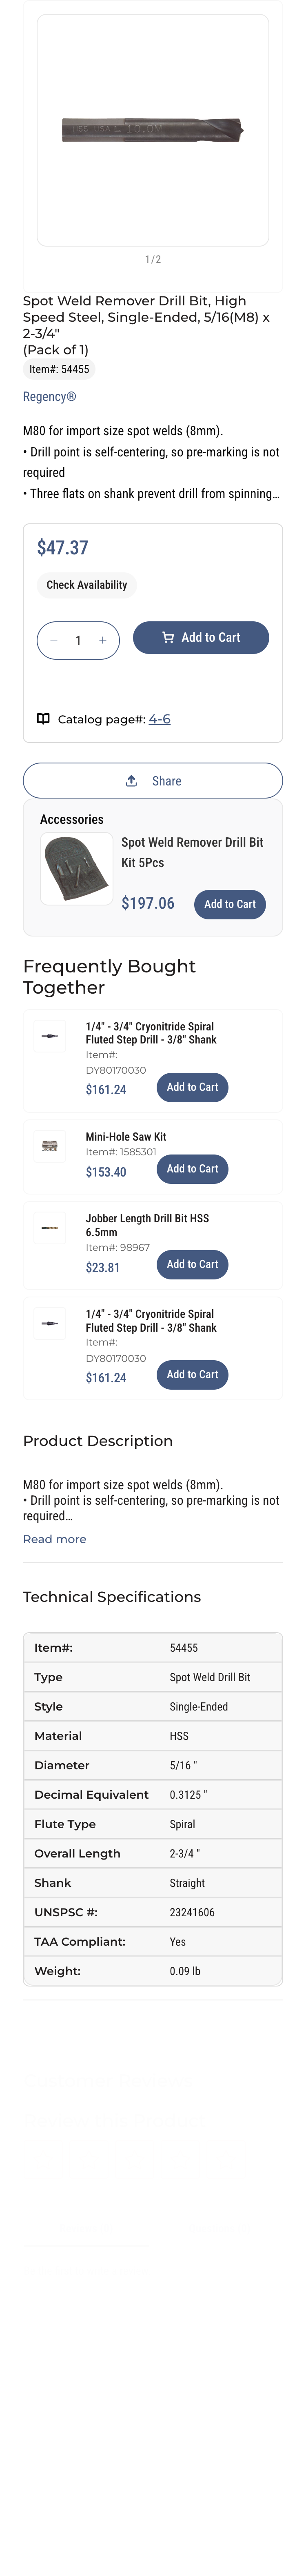This screenshot has width=306, height=2576.
Task: Open the Regency brand link
Action: [49, 397]
